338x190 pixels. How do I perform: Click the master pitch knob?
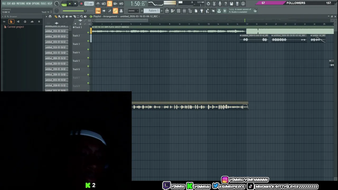point(57,11)
